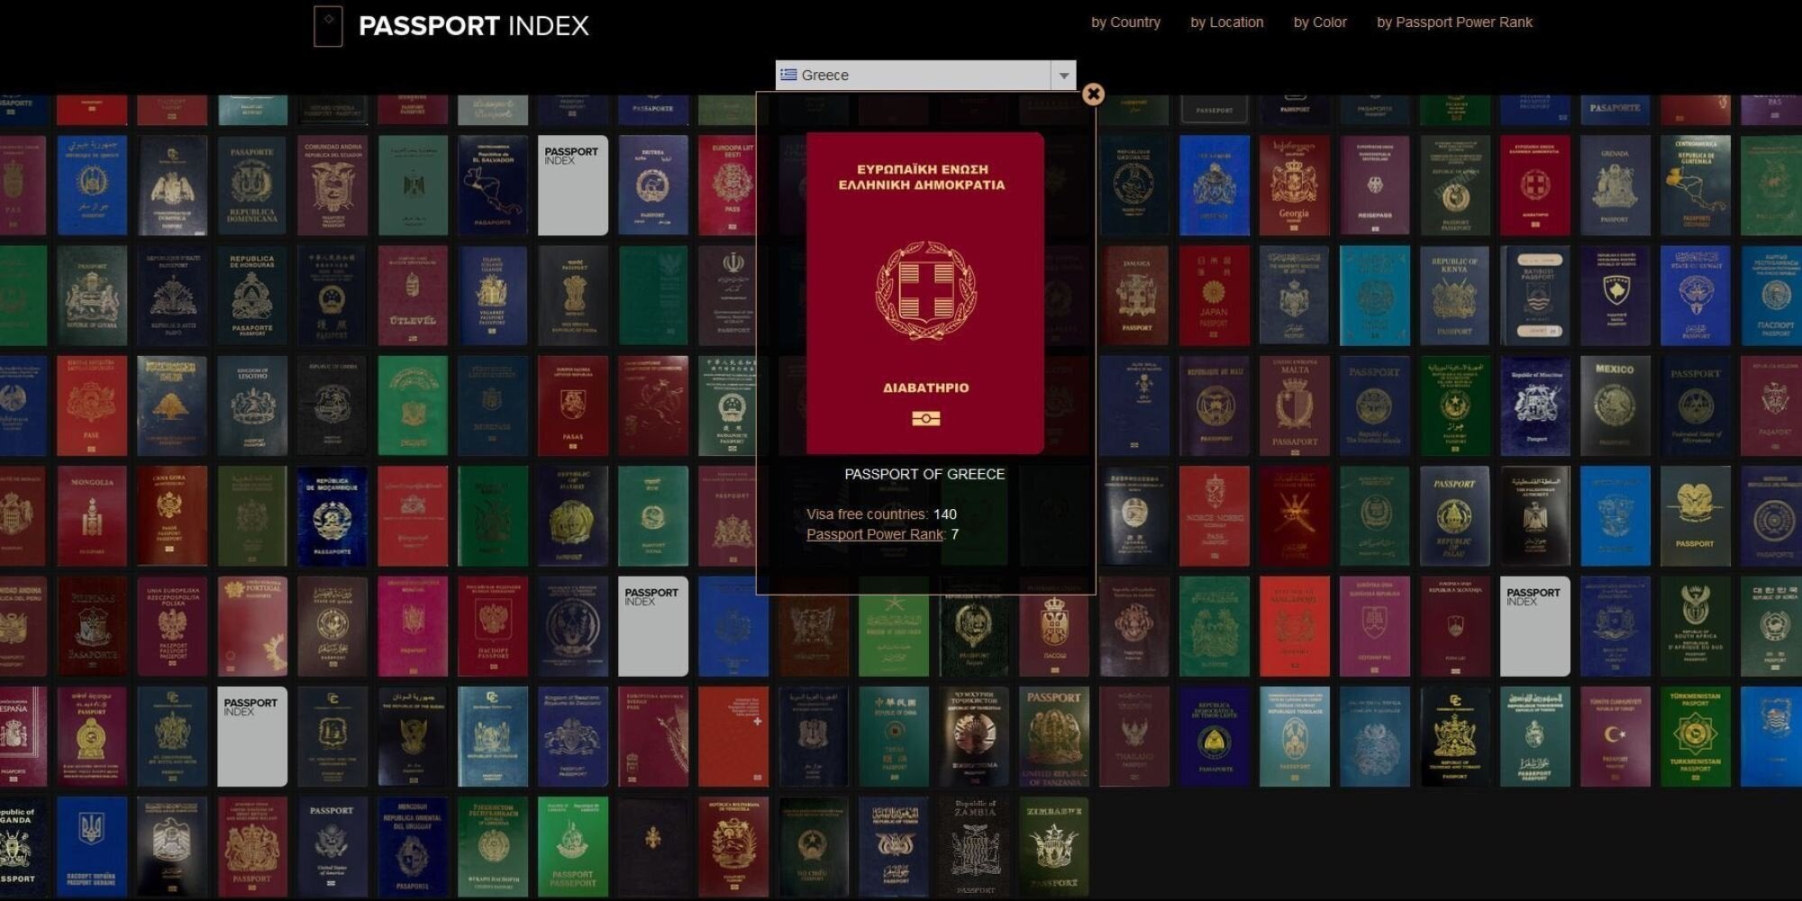Viewport: 1802px width, 901px height.
Task: Select the Turkmenistan passport thumbnail
Action: coord(1695,737)
